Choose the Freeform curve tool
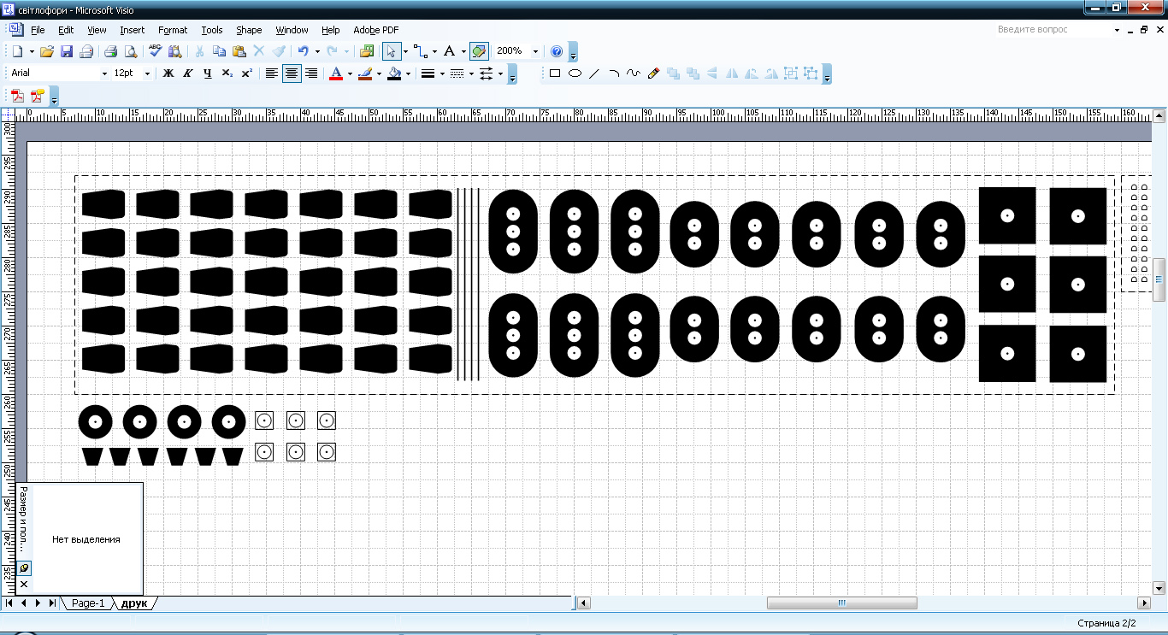1168x635 pixels. [x=633, y=73]
